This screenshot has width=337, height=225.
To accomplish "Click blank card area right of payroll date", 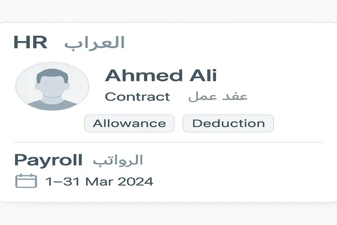I will pyautogui.click(x=242, y=182).
